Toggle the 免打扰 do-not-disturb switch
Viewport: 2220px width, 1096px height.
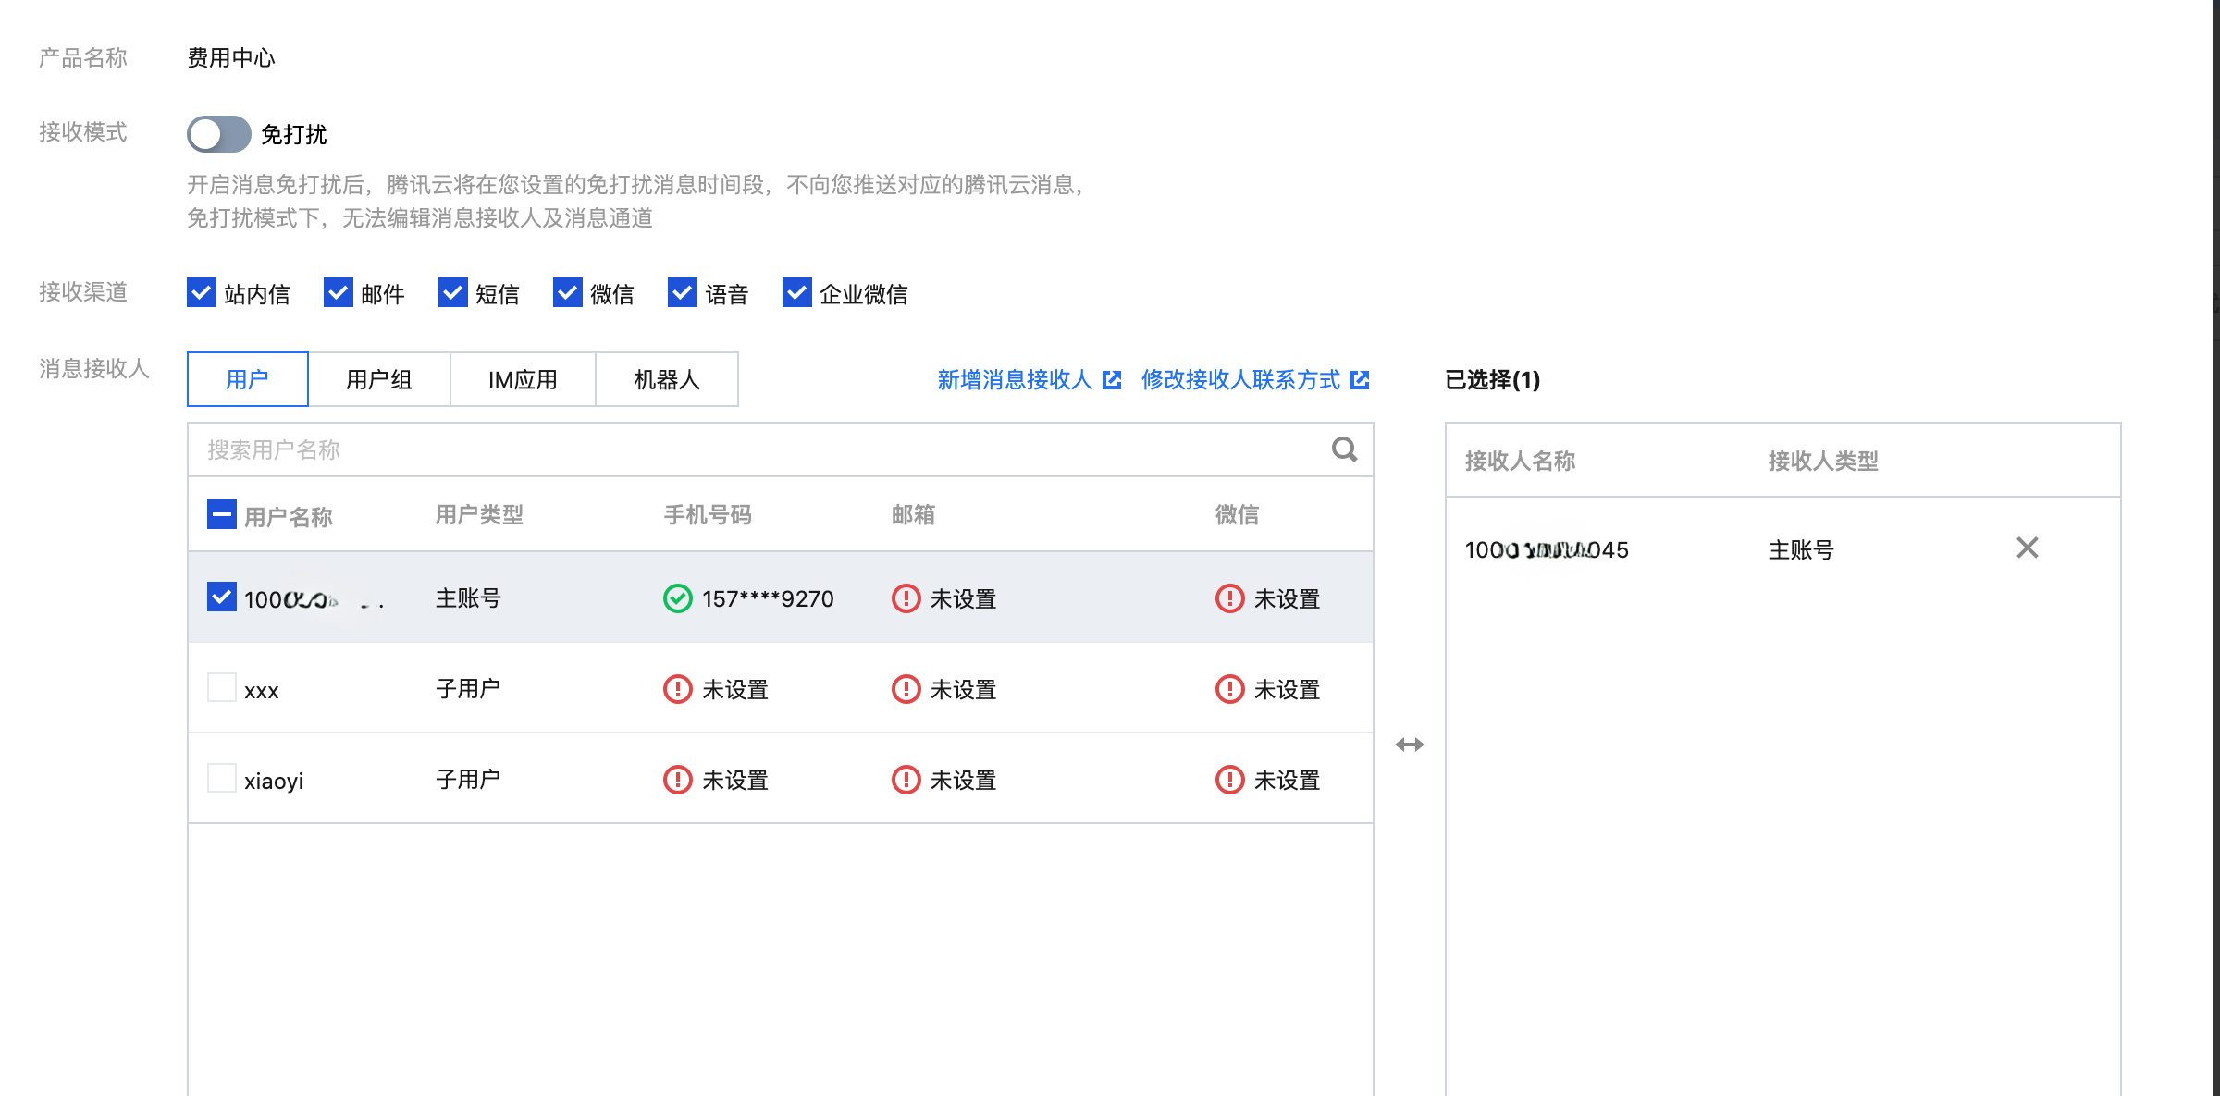point(219,135)
